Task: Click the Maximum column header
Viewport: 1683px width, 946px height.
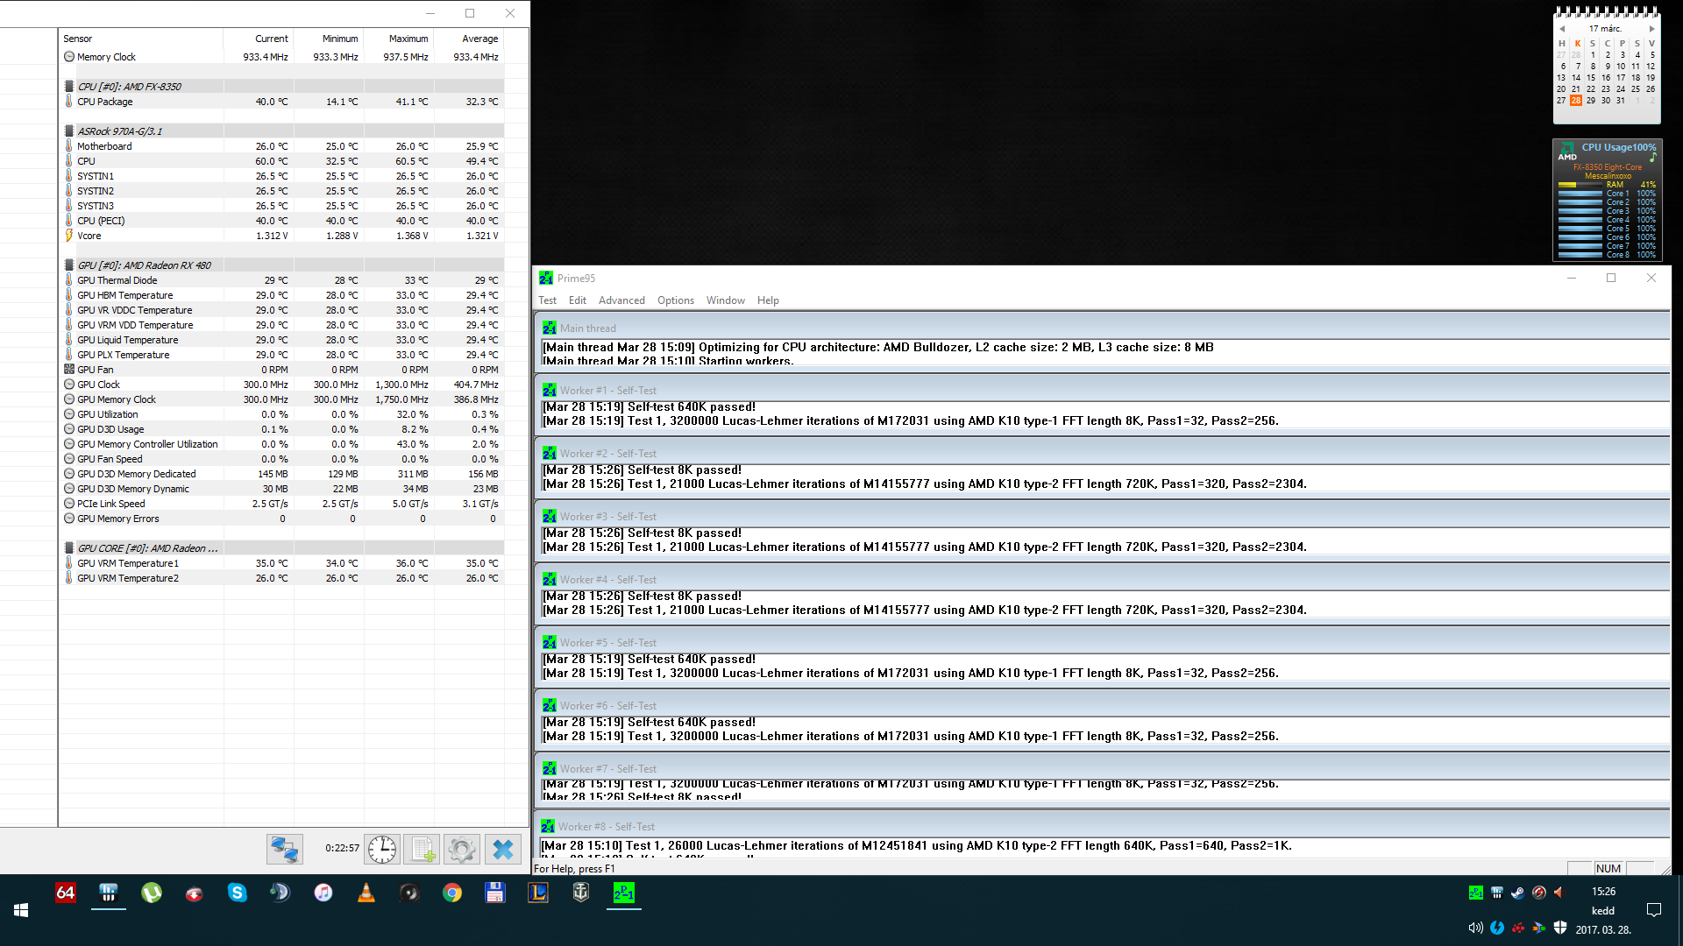Action: click(x=408, y=39)
